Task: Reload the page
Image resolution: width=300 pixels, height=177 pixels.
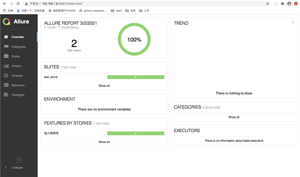Action: click(18, 4)
